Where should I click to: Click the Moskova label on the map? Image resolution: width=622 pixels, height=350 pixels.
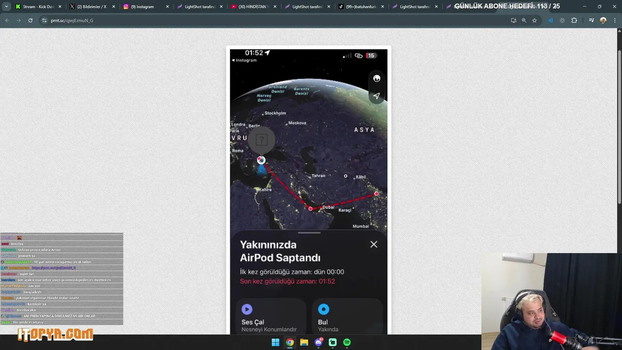(297, 123)
